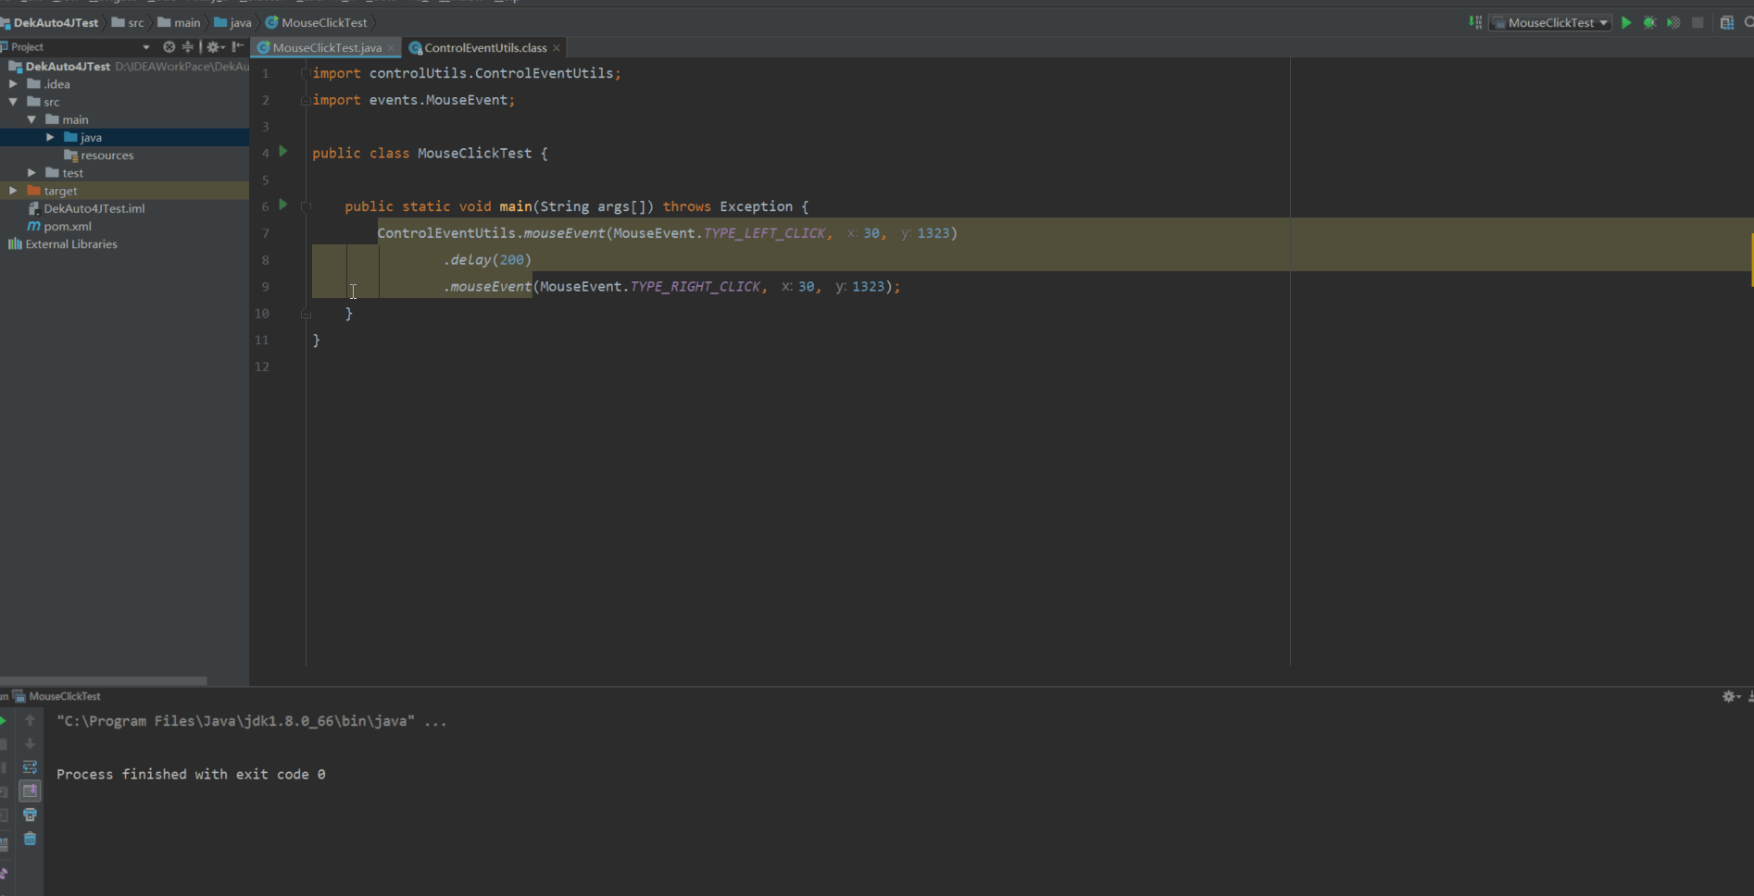This screenshot has height=896, width=1754.
Task: Click the Up stack trace arrow in Run panel
Action: pos(30,720)
